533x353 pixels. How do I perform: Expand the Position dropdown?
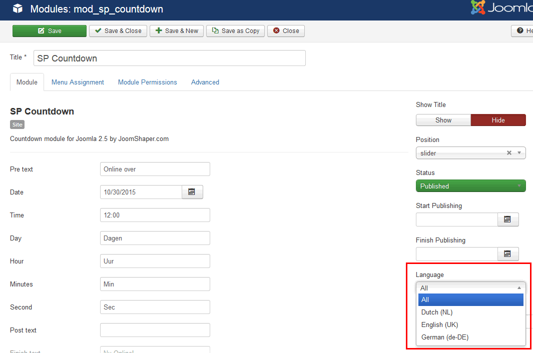[x=519, y=153]
